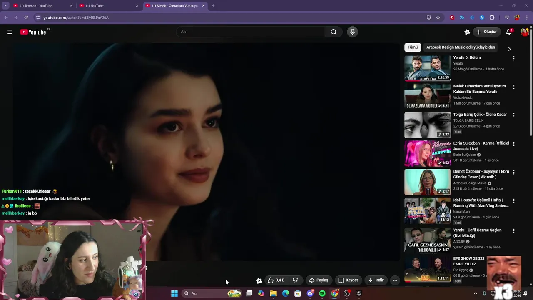This screenshot has width=533, height=300.
Task: Click the browser address bar URL
Action: tap(76, 17)
